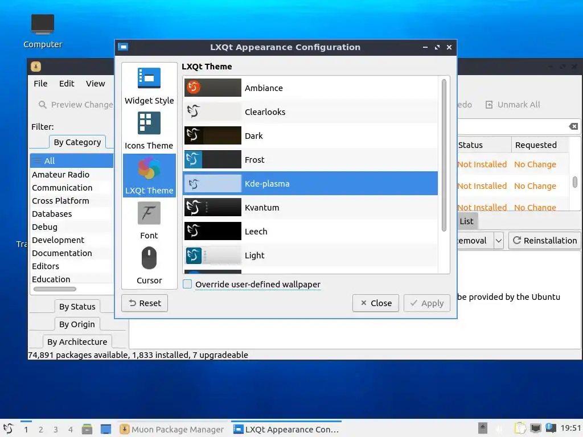Image resolution: width=583 pixels, height=437 pixels.
Task: Click the taskbar clock
Action: [x=570, y=428]
